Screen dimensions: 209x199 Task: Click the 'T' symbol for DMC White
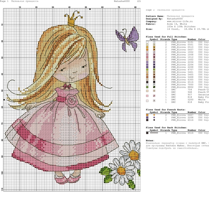click(154, 101)
